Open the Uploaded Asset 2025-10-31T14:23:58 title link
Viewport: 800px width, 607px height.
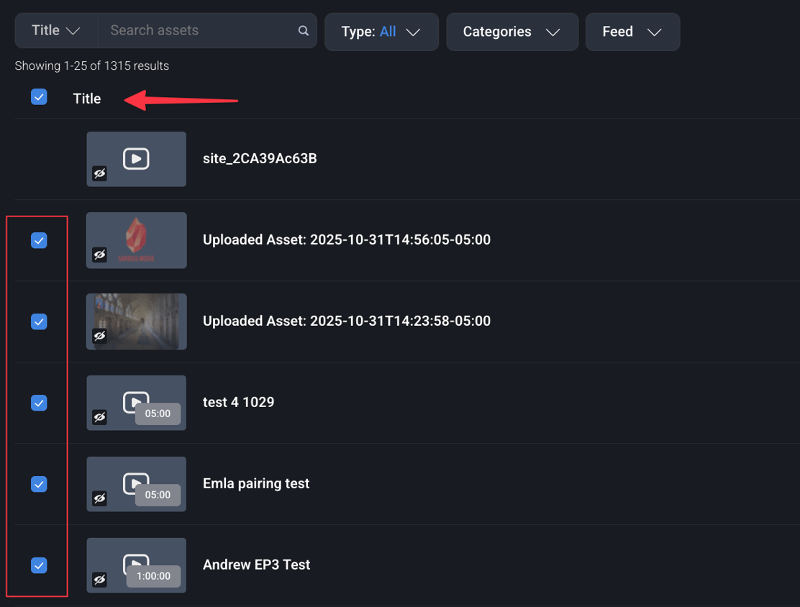click(346, 321)
